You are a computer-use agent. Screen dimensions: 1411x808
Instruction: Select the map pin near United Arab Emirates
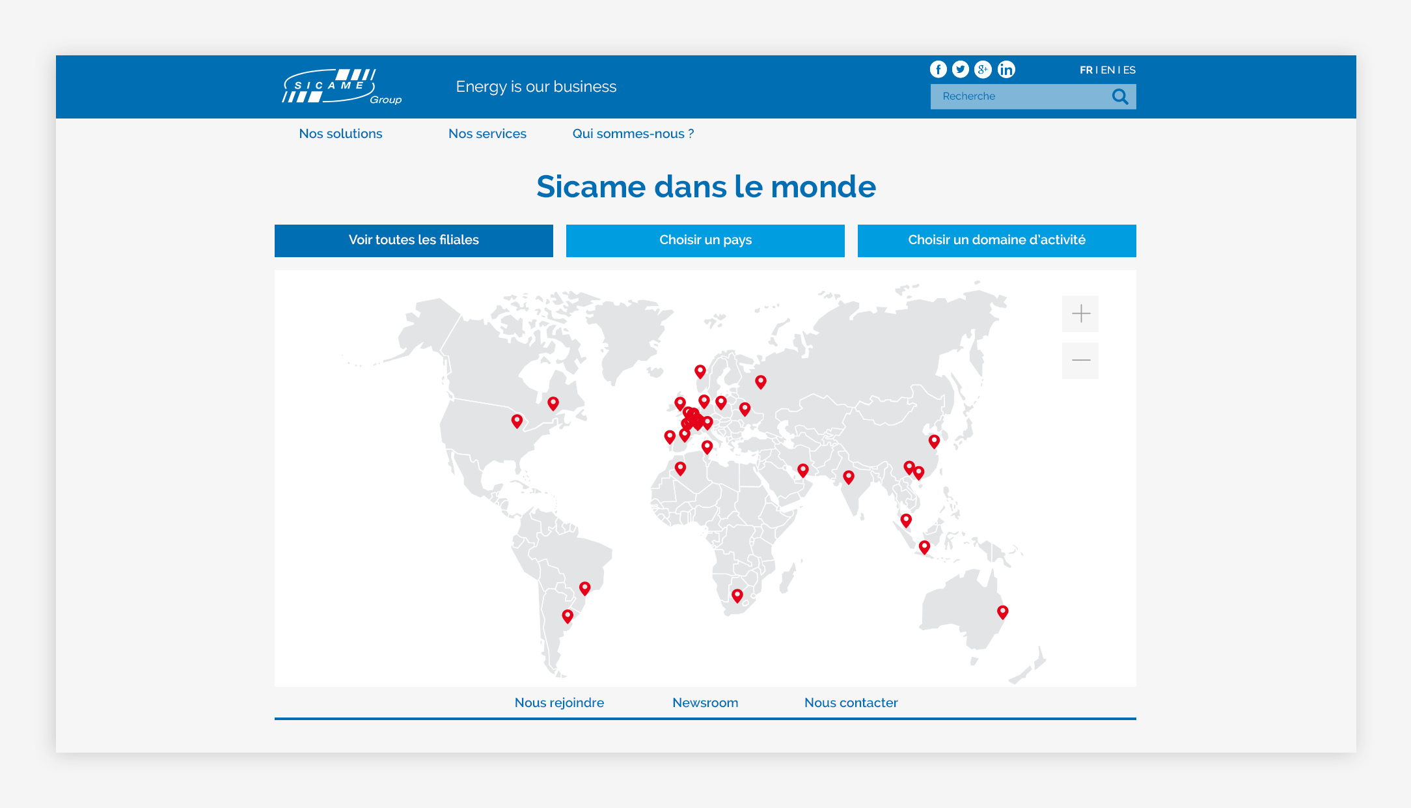[803, 470]
